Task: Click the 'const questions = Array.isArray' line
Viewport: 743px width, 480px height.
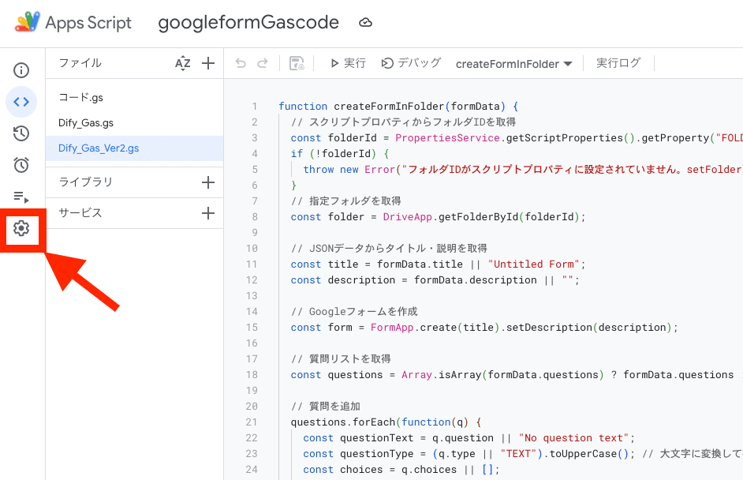Action: [x=517, y=375]
